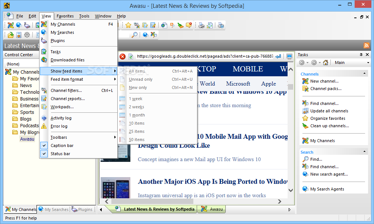Stop loading with the red X button
Screen dimensions: 374x224
[x=122, y=57]
